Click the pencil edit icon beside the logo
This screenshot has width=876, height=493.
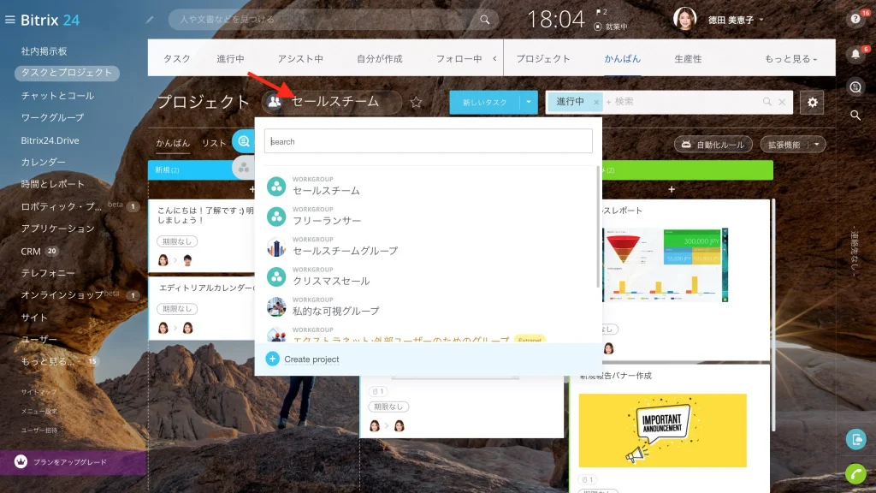point(150,20)
